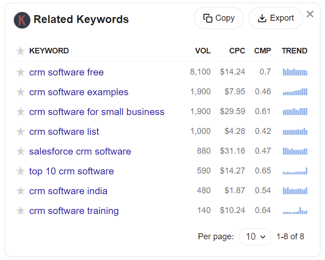Star 'crm software for small business' keyword

pos(20,112)
